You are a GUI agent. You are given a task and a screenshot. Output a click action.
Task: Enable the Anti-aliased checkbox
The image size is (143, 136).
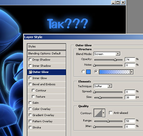[x=111, y=113]
